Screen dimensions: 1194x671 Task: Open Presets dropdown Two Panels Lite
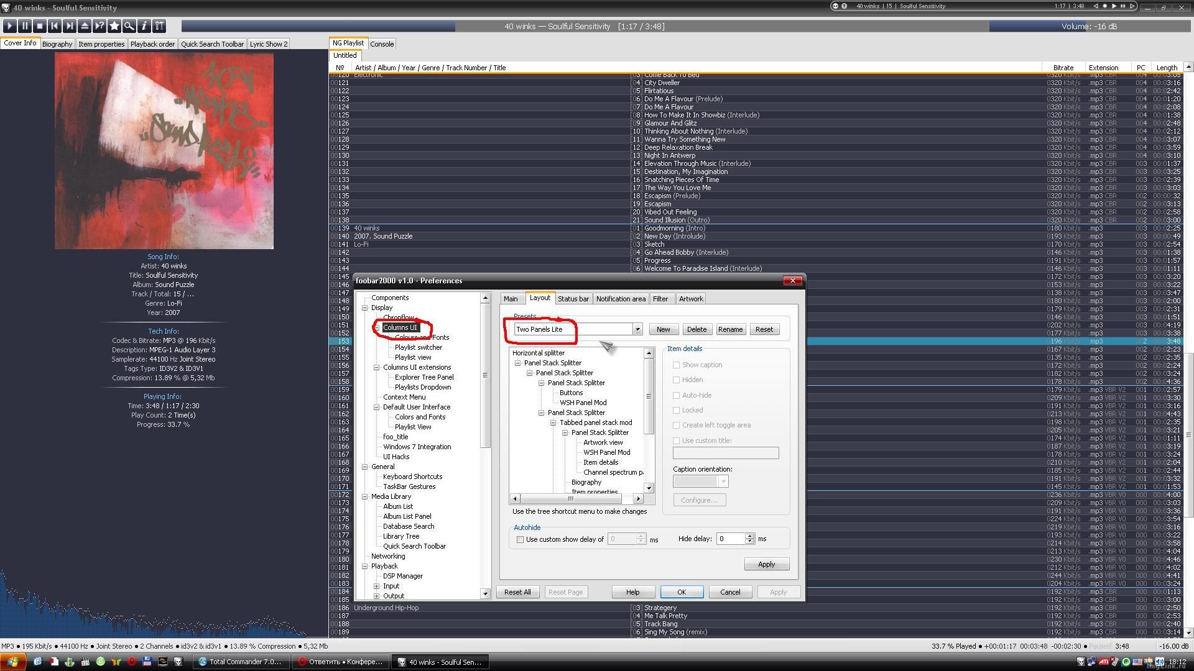[x=637, y=329]
